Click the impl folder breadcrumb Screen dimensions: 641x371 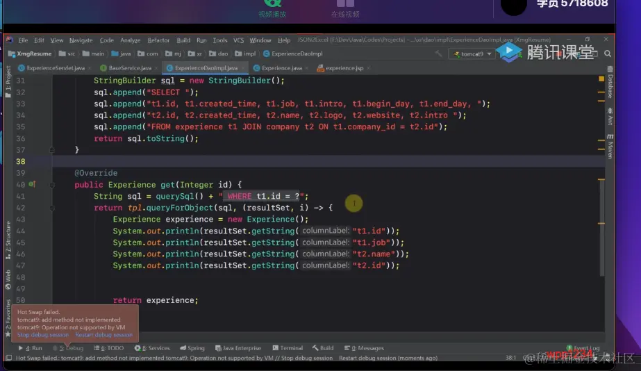[245, 53]
